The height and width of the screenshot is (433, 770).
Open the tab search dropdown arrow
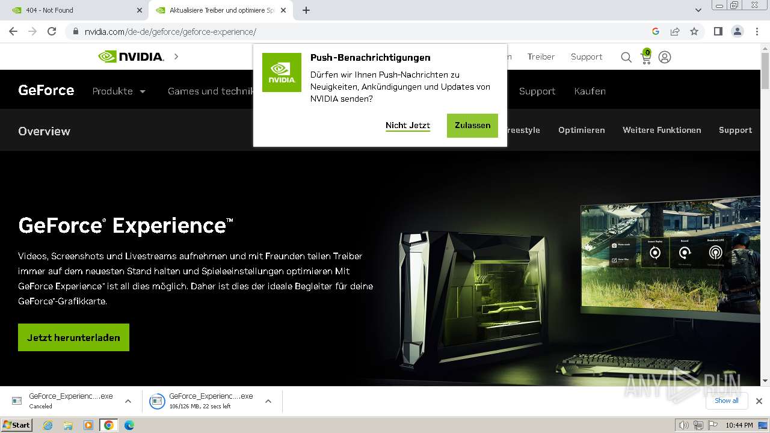(698, 10)
